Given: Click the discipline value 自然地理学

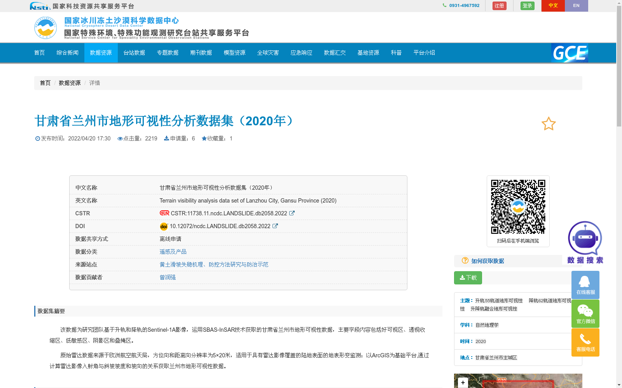Looking at the screenshot, I should click(x=487, y=325).
